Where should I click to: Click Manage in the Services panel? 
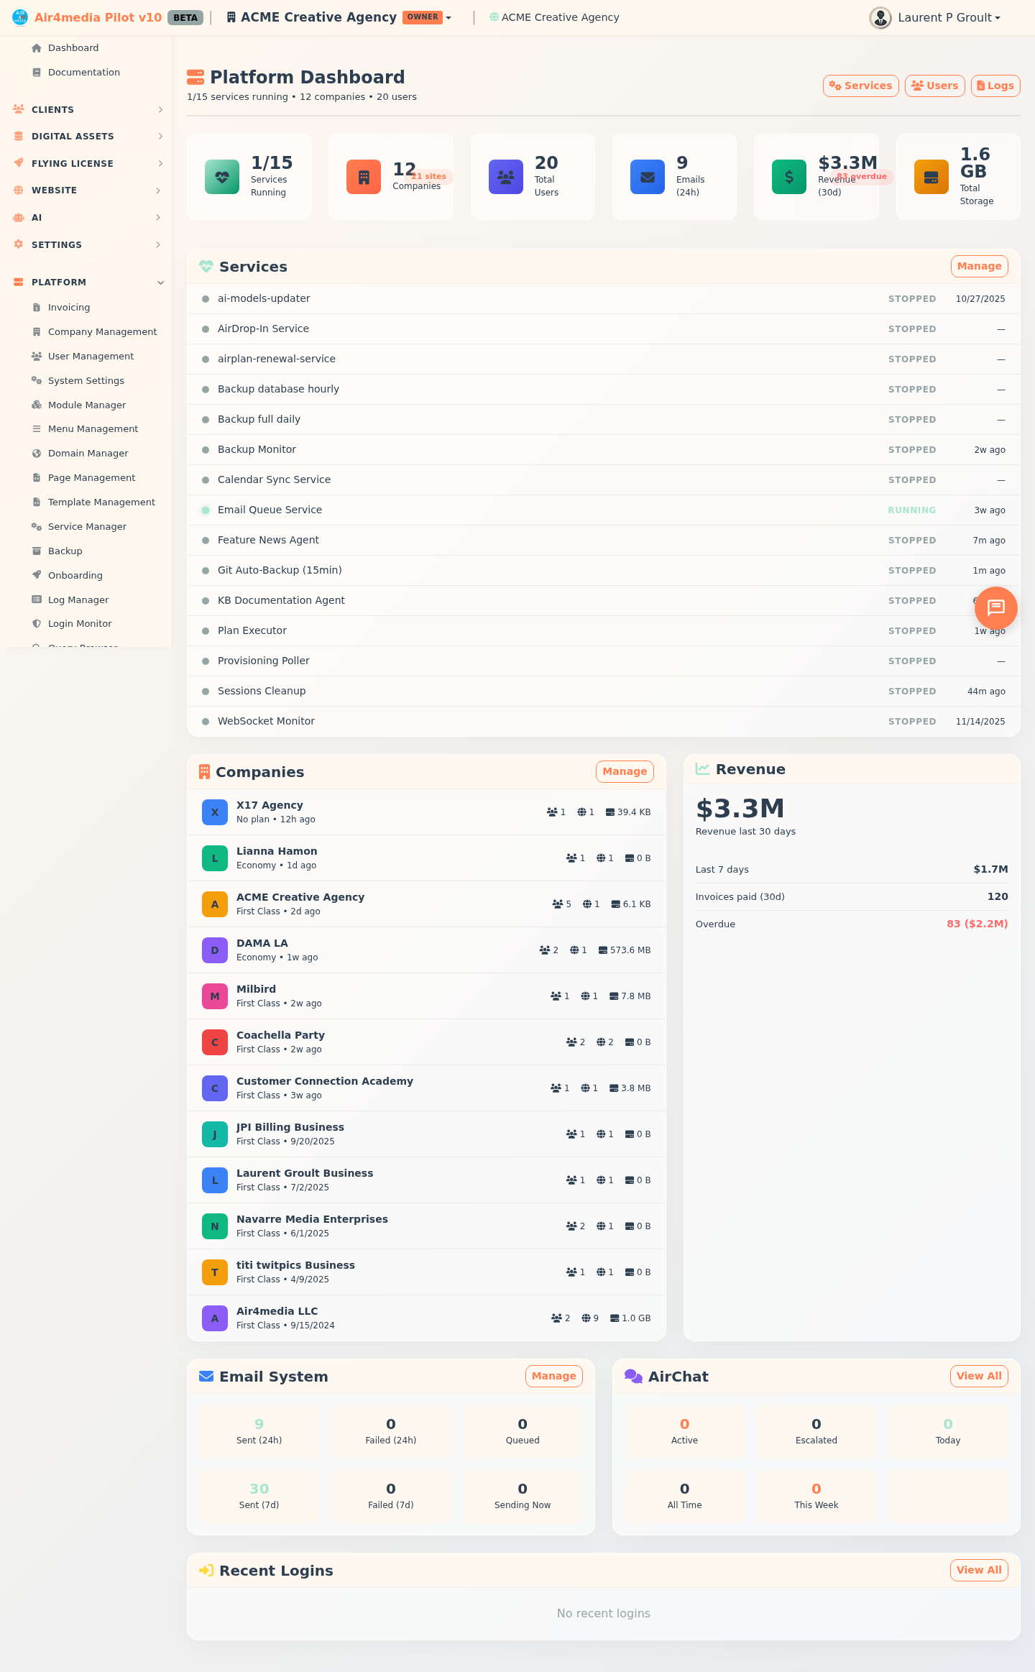point(979,266)
